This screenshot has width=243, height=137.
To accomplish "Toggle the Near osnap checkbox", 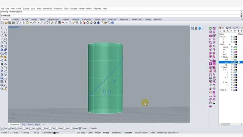I will pos(9,128).
